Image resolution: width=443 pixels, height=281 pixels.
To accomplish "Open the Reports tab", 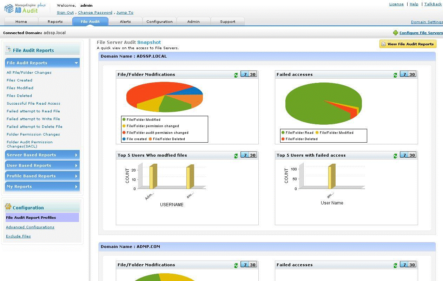I will [x=55, y=21].
